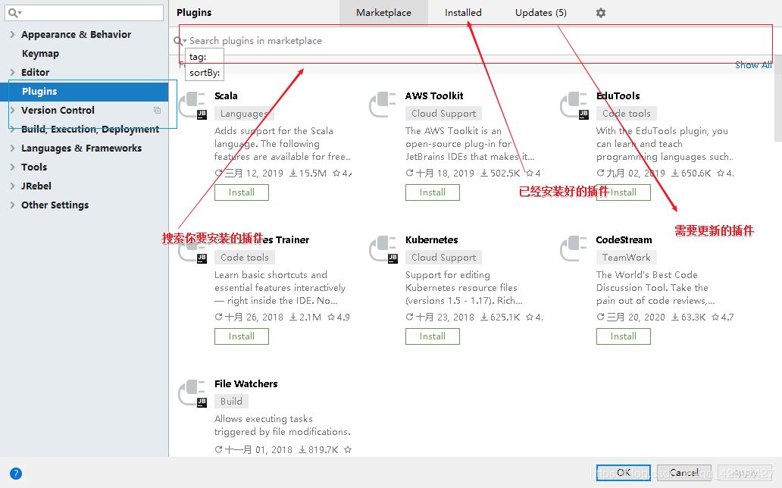The image size is (782, 488).
Task: Choose the sortBy: search suggestion
Action: click(205, 73)
